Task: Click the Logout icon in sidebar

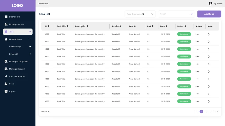Action: [x=6, y=91]
